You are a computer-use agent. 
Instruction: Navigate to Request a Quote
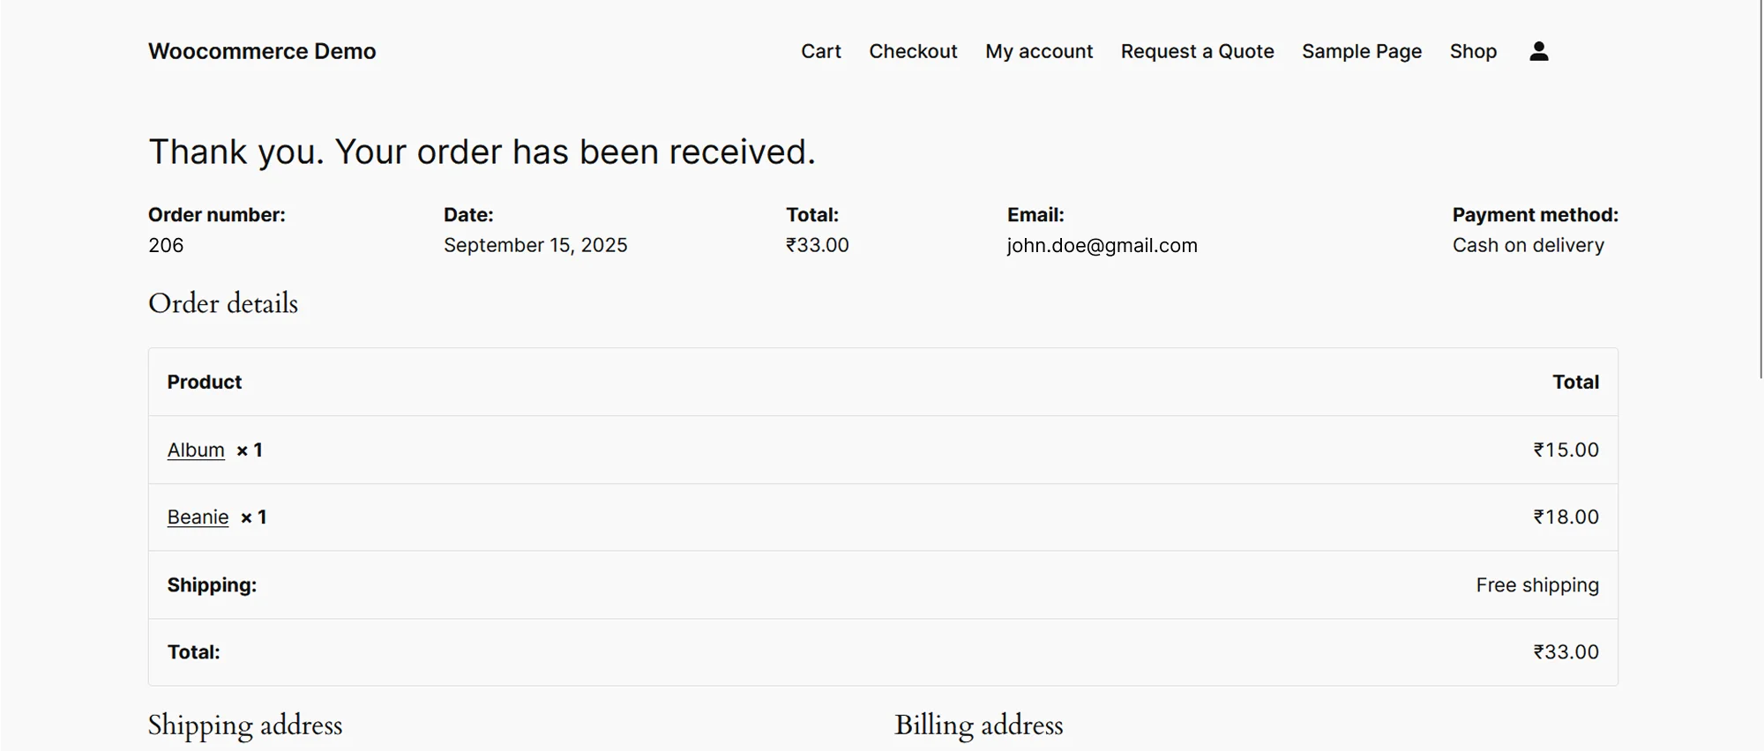point(1197,51)
